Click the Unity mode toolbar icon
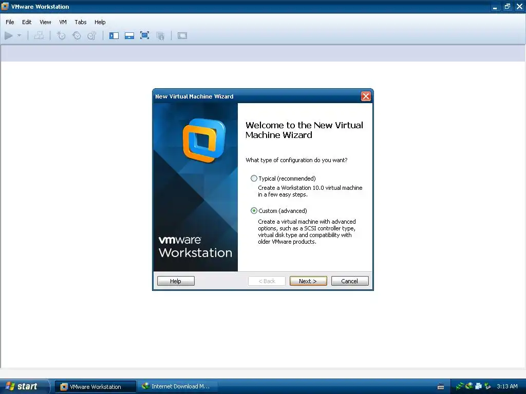 [x=160, y=35]
